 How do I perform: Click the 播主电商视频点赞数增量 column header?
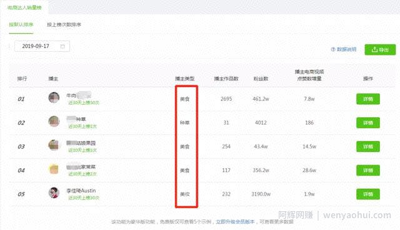point(309,75)
